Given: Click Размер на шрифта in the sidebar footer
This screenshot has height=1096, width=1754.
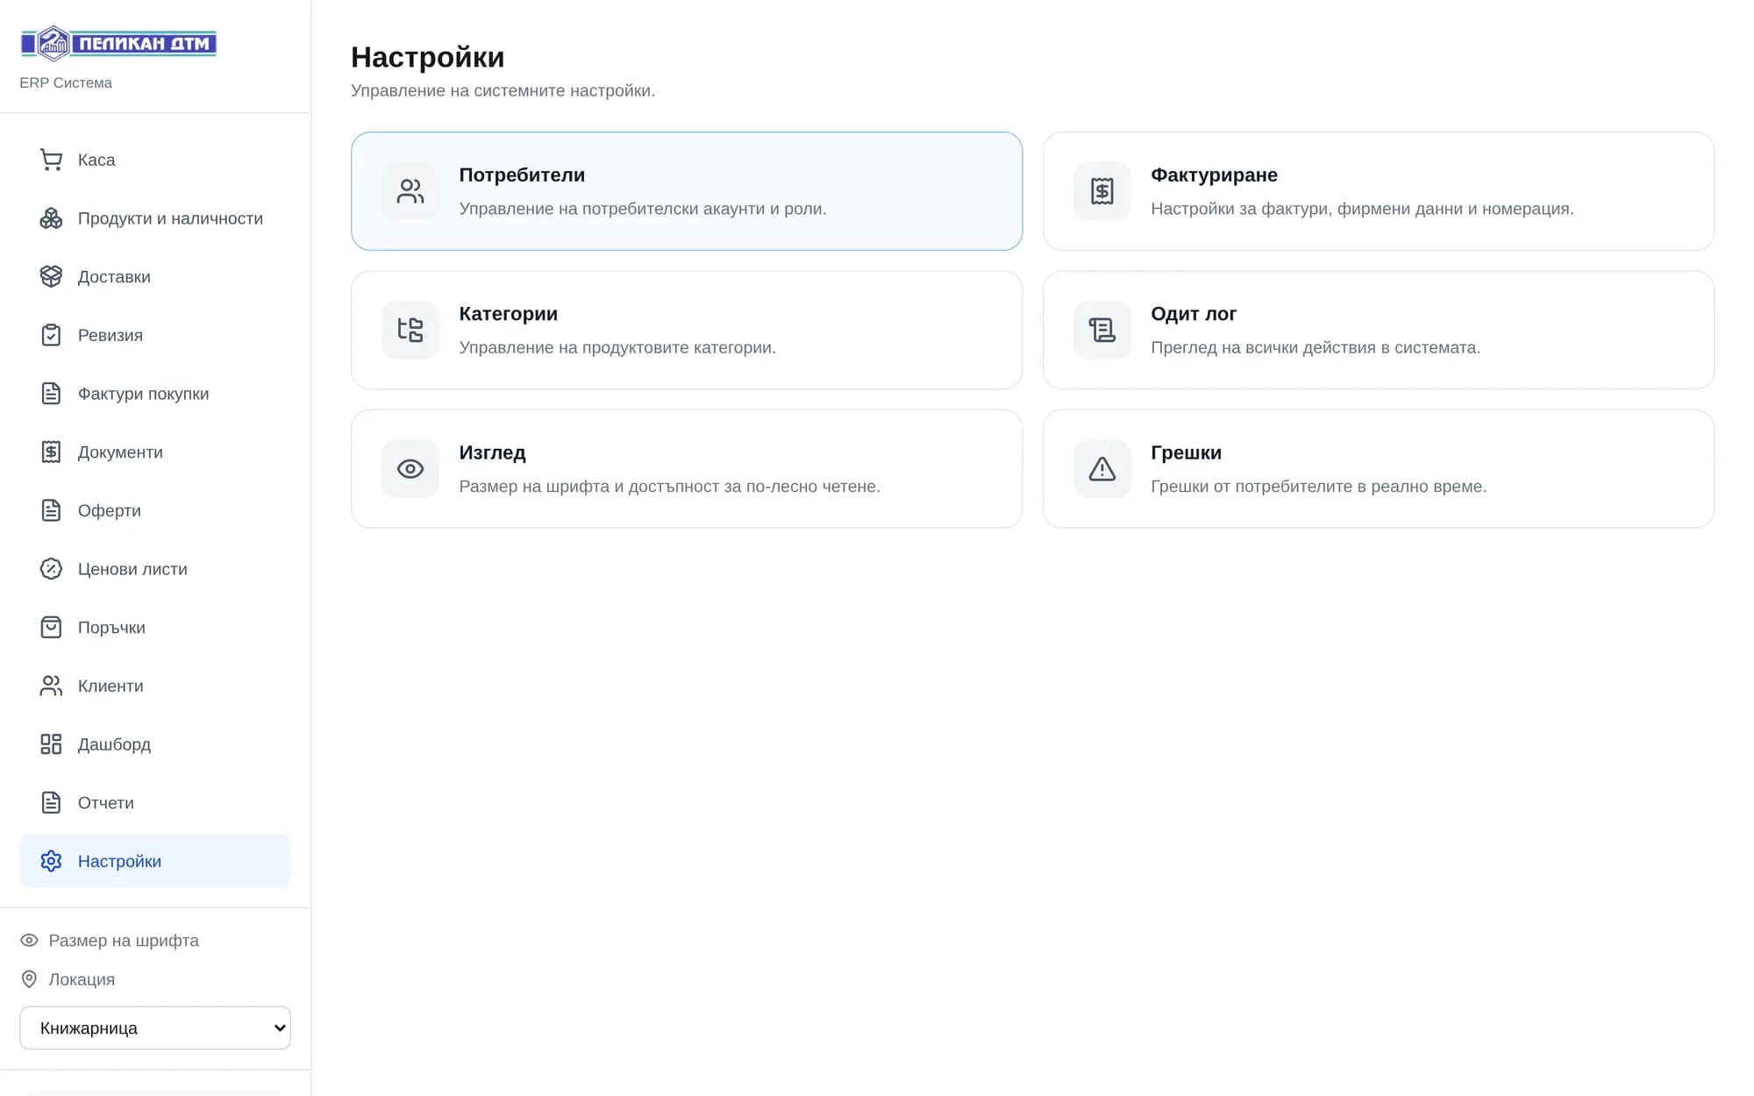Looking at the screenshot, I should [124, 940].
